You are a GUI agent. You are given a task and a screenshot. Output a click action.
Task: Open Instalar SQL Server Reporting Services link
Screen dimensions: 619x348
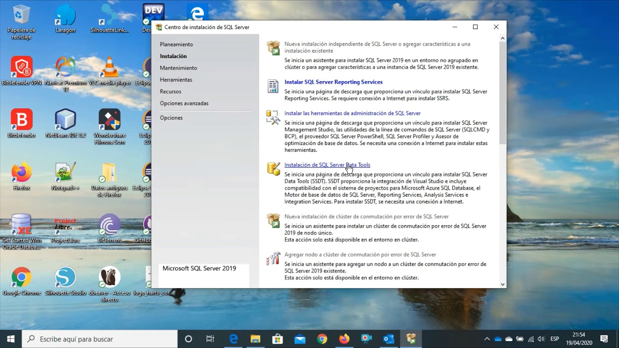coord(333,82)
